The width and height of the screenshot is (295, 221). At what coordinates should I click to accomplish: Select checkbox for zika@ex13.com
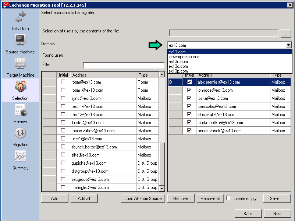pyautogui.click(x=63, y=155)
